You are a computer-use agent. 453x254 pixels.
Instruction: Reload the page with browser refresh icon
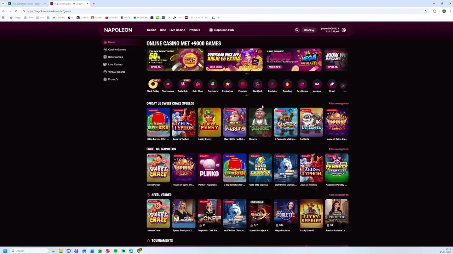pyautogui.click(x=16, y=11)
